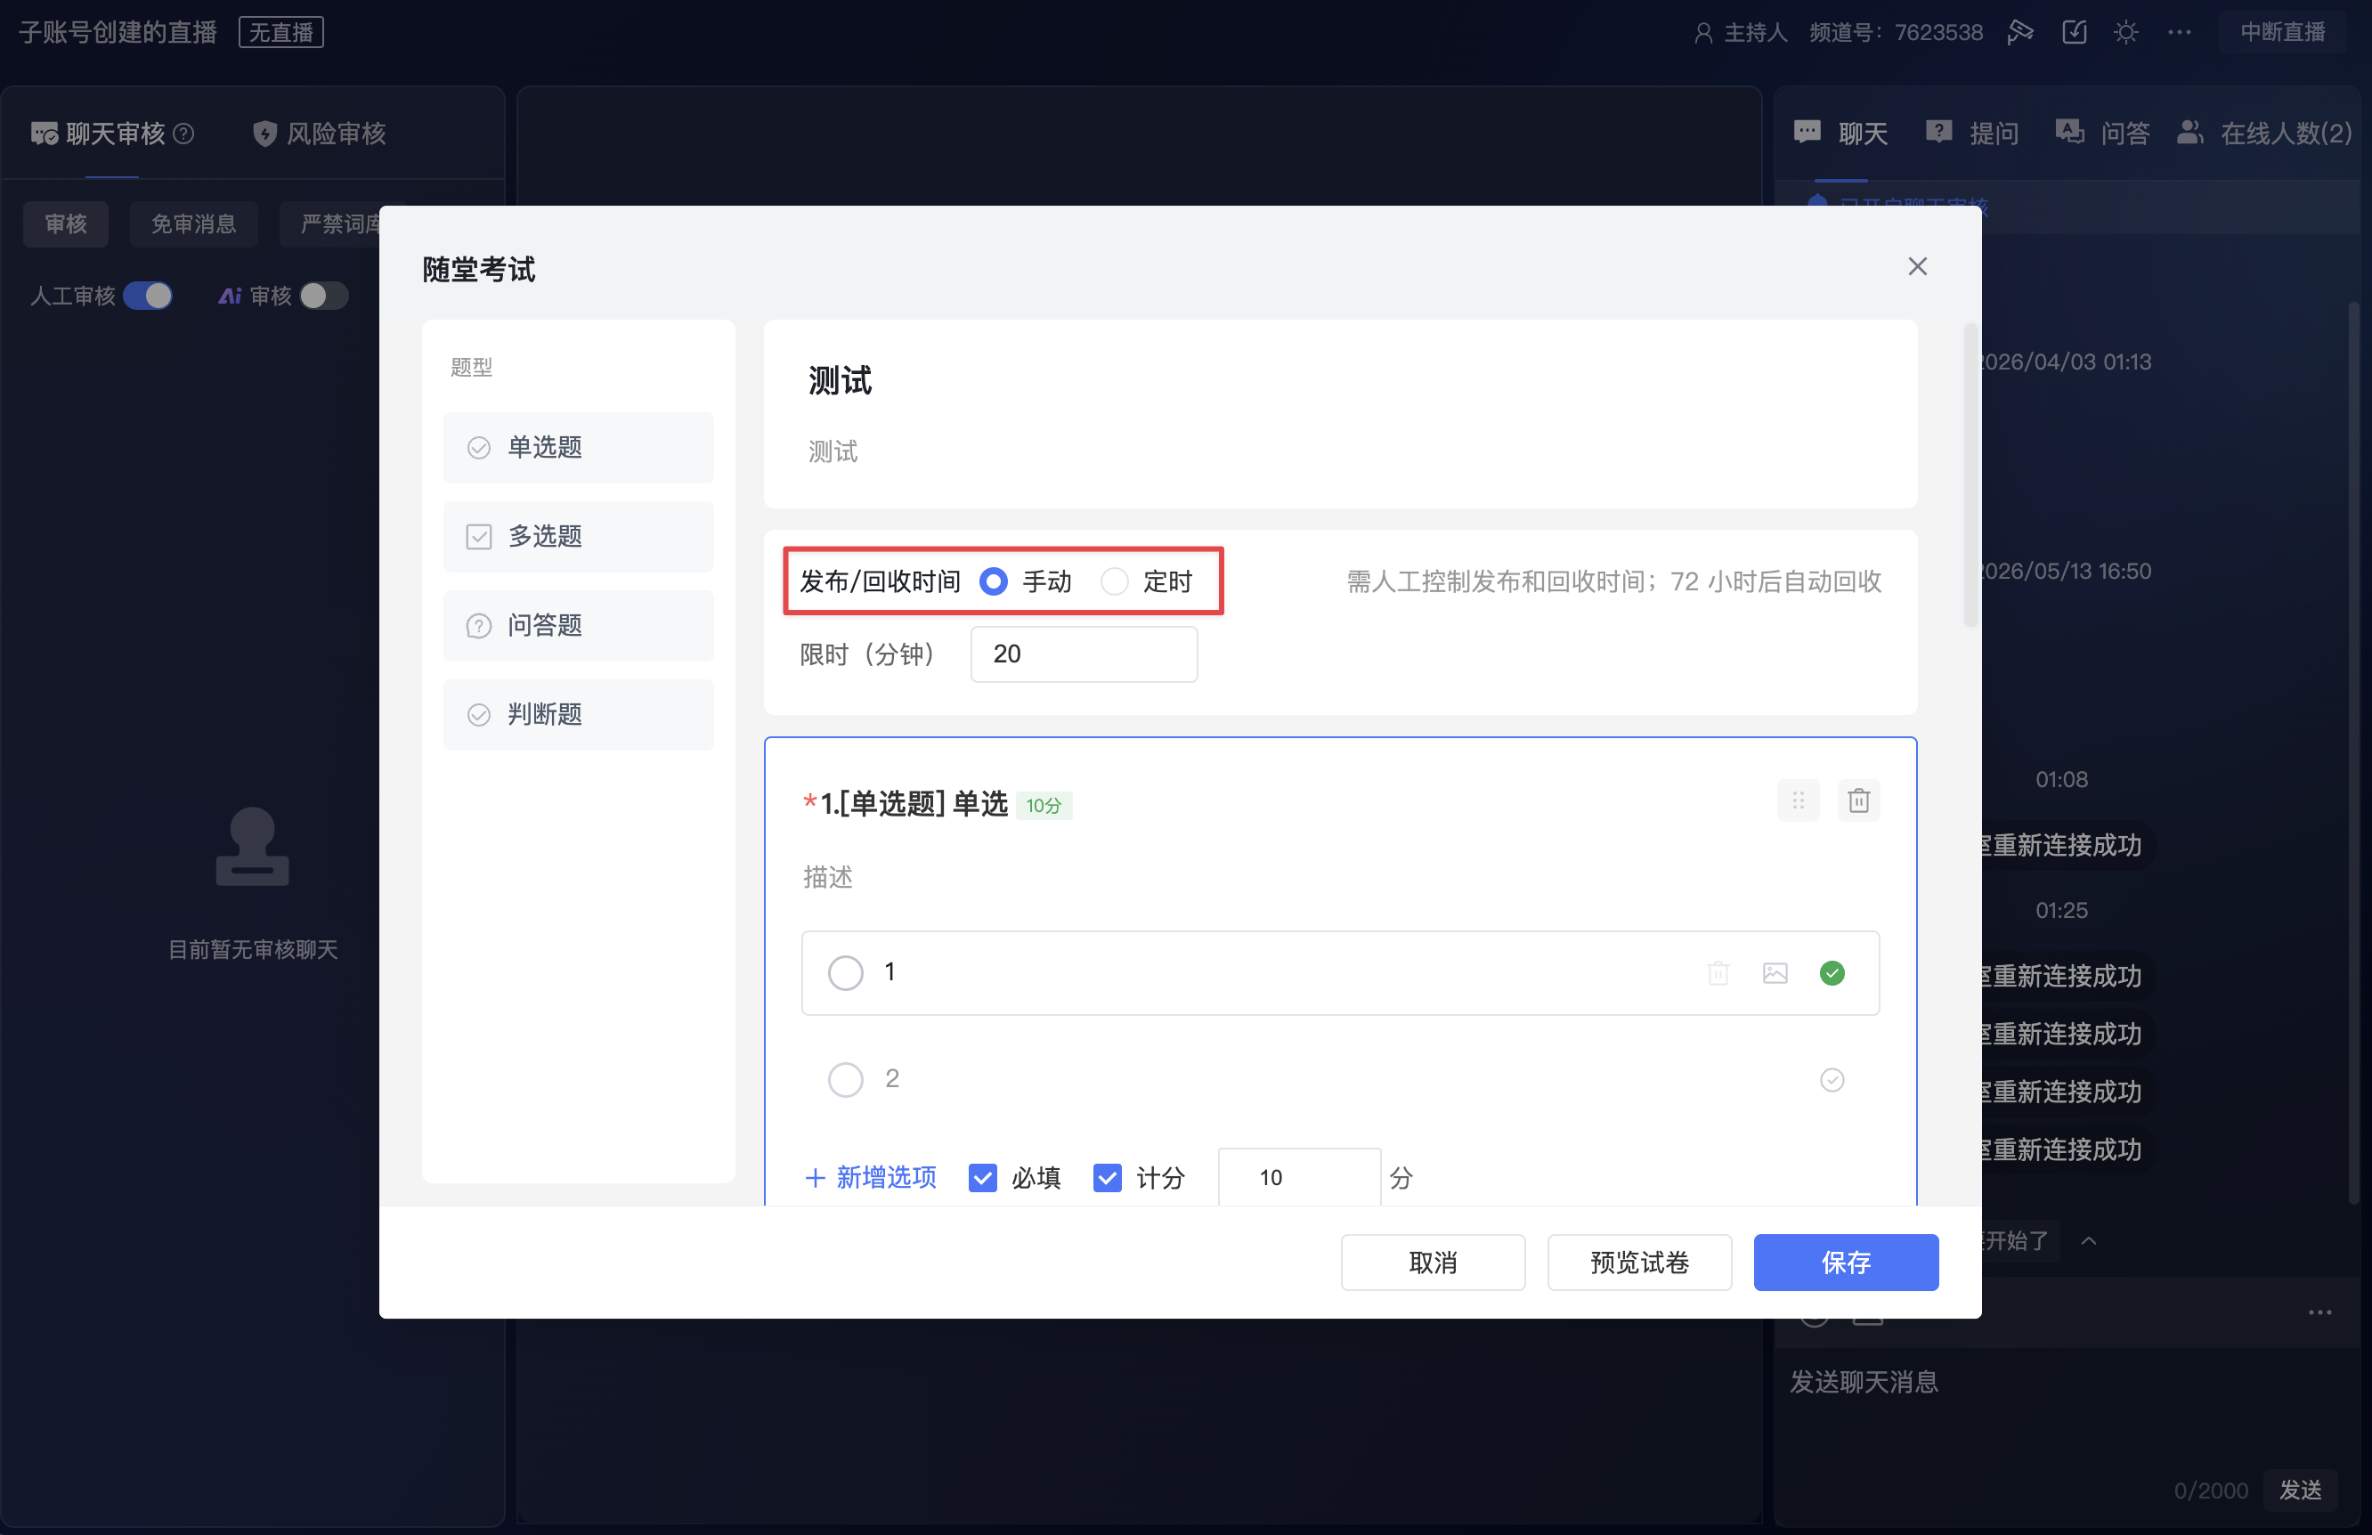Add a 问答题 question type
Screen dimensions: 2372x1535
point(578,625)
